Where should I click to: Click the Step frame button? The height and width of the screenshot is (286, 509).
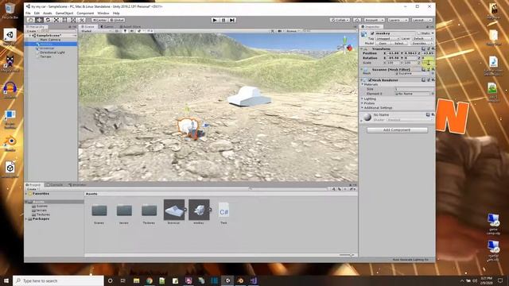pos(231,20)
